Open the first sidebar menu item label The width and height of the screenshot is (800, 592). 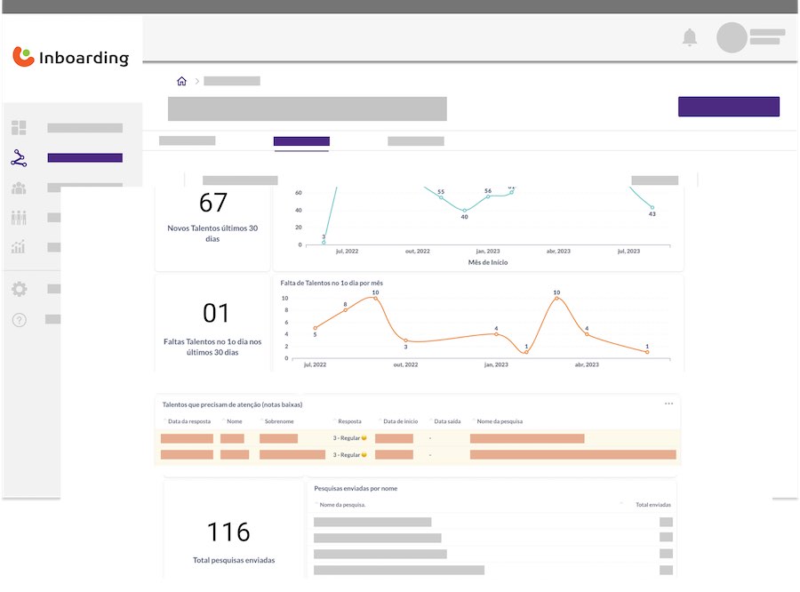point(84,128)
